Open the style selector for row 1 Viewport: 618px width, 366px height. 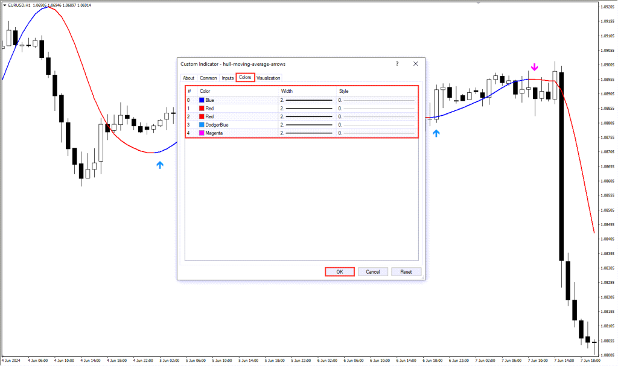click(x=377, y=109)
